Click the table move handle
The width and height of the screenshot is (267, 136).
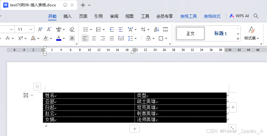pyautogui.click(x=37, y=87)
